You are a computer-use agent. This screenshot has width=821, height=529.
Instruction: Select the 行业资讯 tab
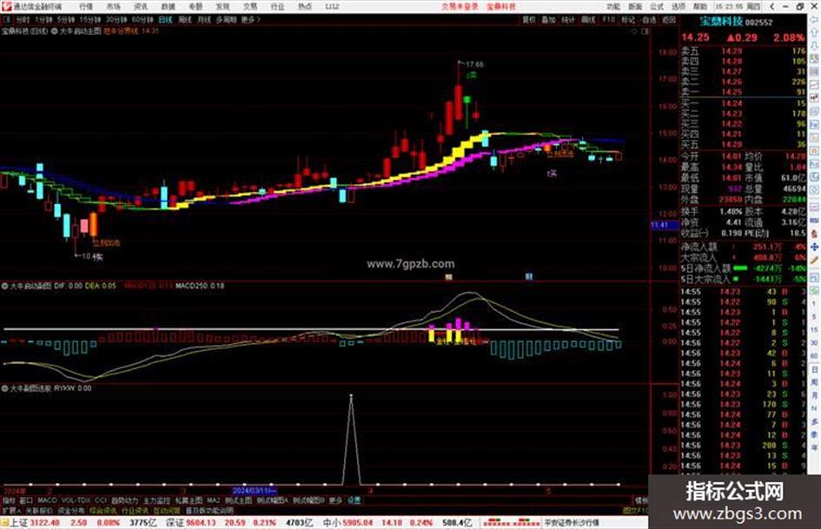[135, 511]
